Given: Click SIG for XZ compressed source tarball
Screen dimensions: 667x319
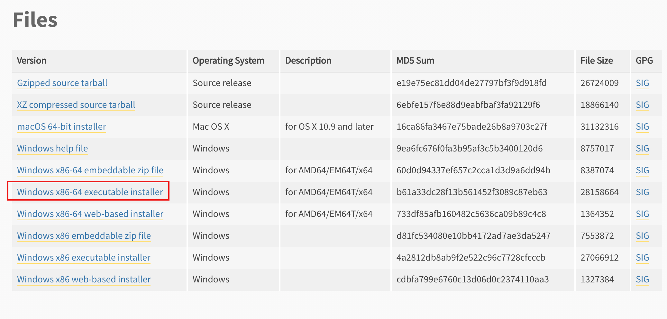Looking at the screenshot, I should 642,105.
